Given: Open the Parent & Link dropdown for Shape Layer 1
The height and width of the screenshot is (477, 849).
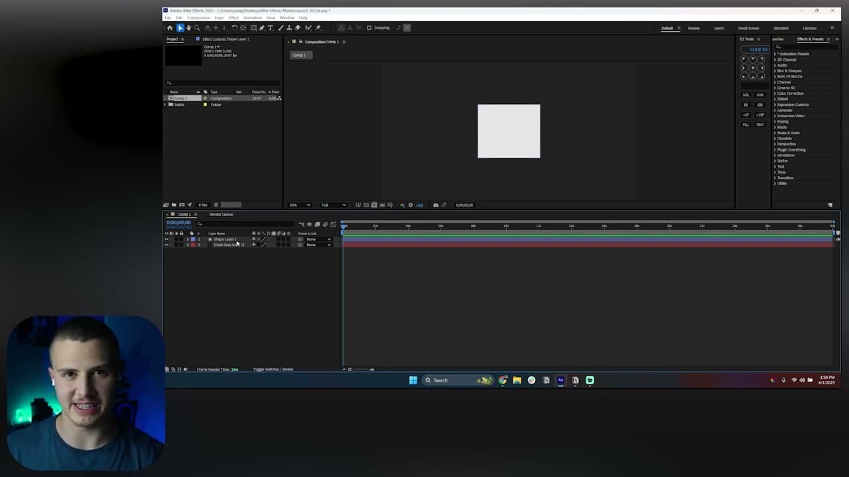Looking at the screenshot, I should tap(318, 239).
